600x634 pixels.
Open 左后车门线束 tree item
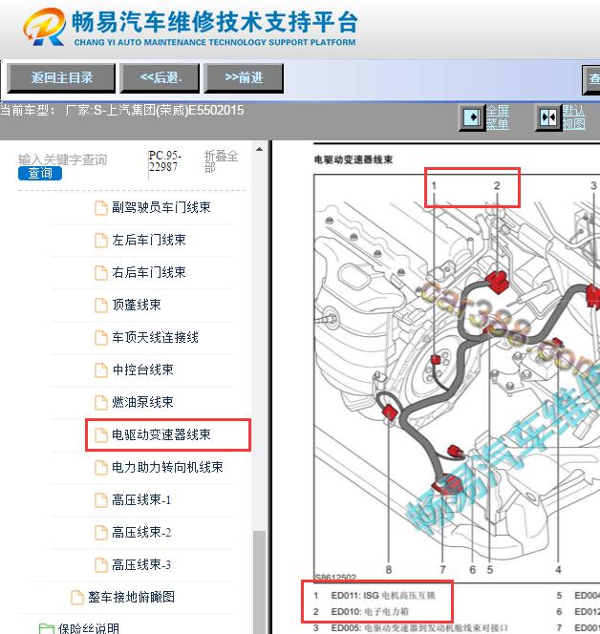point(148,240)
